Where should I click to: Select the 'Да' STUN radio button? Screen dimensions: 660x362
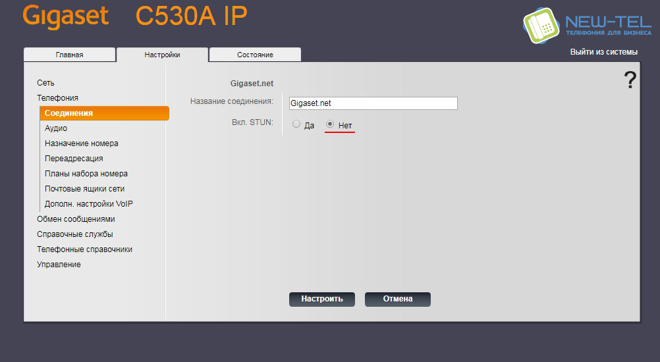coord(296,124)
